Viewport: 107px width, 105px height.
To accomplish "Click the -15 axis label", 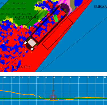I will [x=13, y=77].
